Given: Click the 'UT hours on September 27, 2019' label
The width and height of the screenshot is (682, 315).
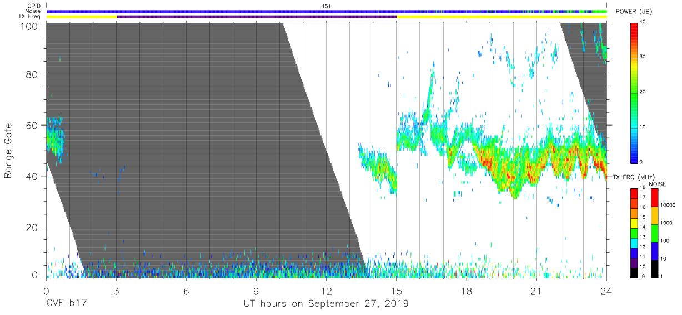Looking at the screenshot, I should [326, 304].
